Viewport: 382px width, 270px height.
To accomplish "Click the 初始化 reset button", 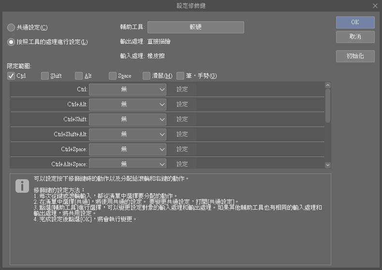I will click(355, 56).
